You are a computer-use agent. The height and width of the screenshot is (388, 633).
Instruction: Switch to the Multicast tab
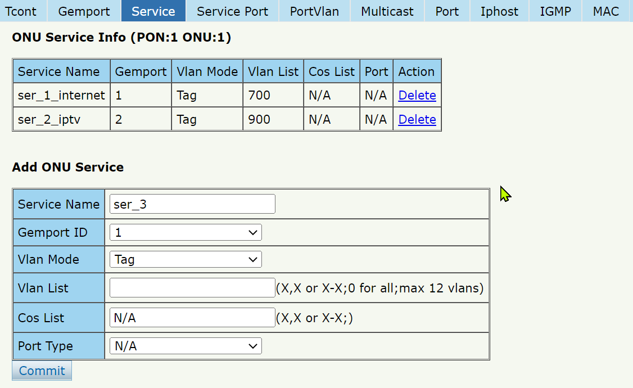click(x=387, y=11)
